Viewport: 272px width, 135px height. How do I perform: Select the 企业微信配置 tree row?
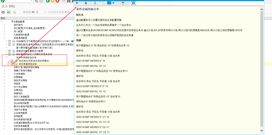(x=20, y=113)
